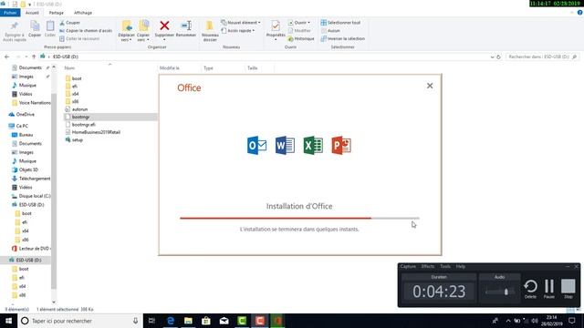Image resolution: width=584 pixels, height=328 pixels.
Task: Sort by the Taille column header
Action: tap(253, 68)
